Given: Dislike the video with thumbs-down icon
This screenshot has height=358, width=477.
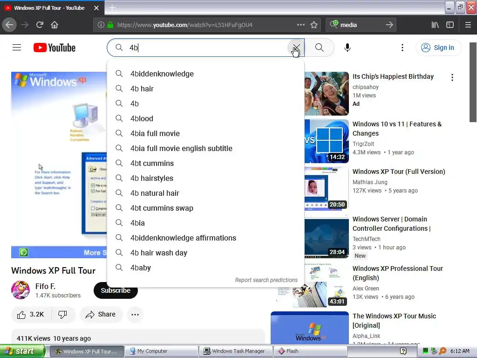Looking at the screenshot, I should tap(63, 315).
